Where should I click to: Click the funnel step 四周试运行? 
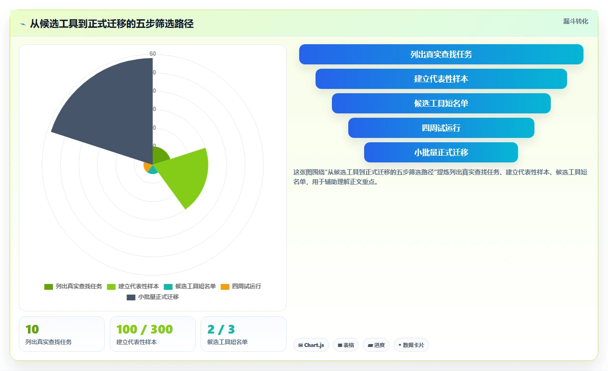click(x=441, y=128)
